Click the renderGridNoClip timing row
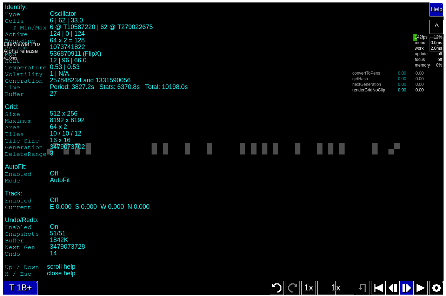The width and height of the screenshot is (446, 296). coord(388,90)
